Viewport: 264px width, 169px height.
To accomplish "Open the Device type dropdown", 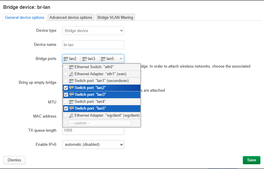I will click(93, 31).
